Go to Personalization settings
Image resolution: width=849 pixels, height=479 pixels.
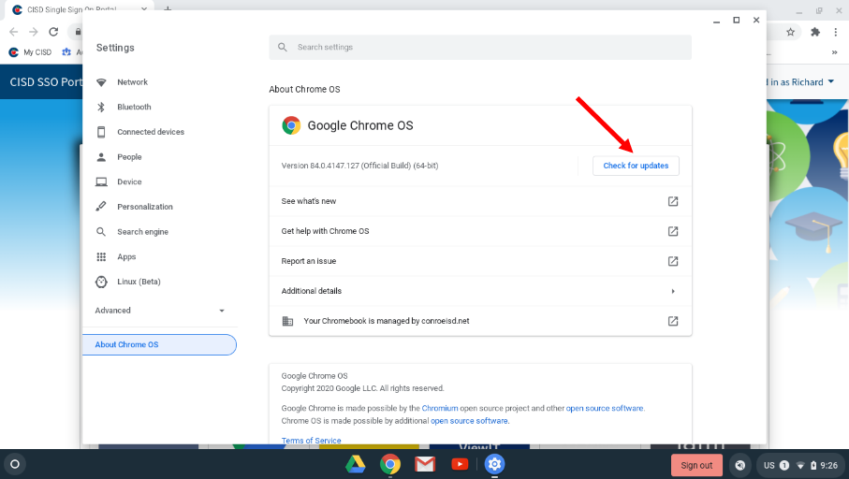pyautogui.click(x=144, y=207)
